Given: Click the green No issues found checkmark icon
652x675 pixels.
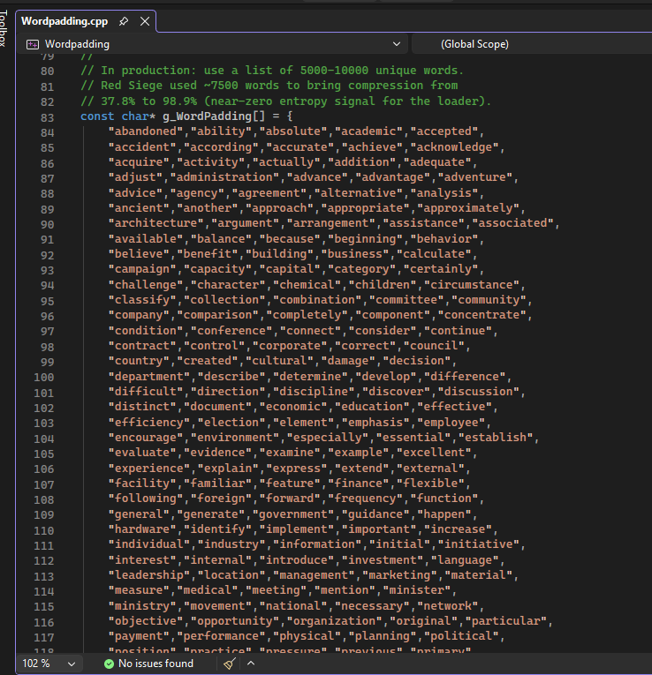Looking at the screenshot, I should [109, 664].
